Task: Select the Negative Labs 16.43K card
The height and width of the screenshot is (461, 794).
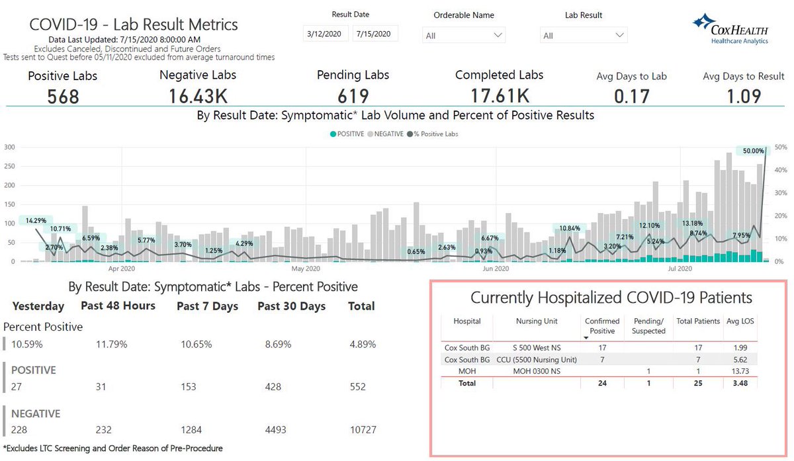Action: (198, 86)
